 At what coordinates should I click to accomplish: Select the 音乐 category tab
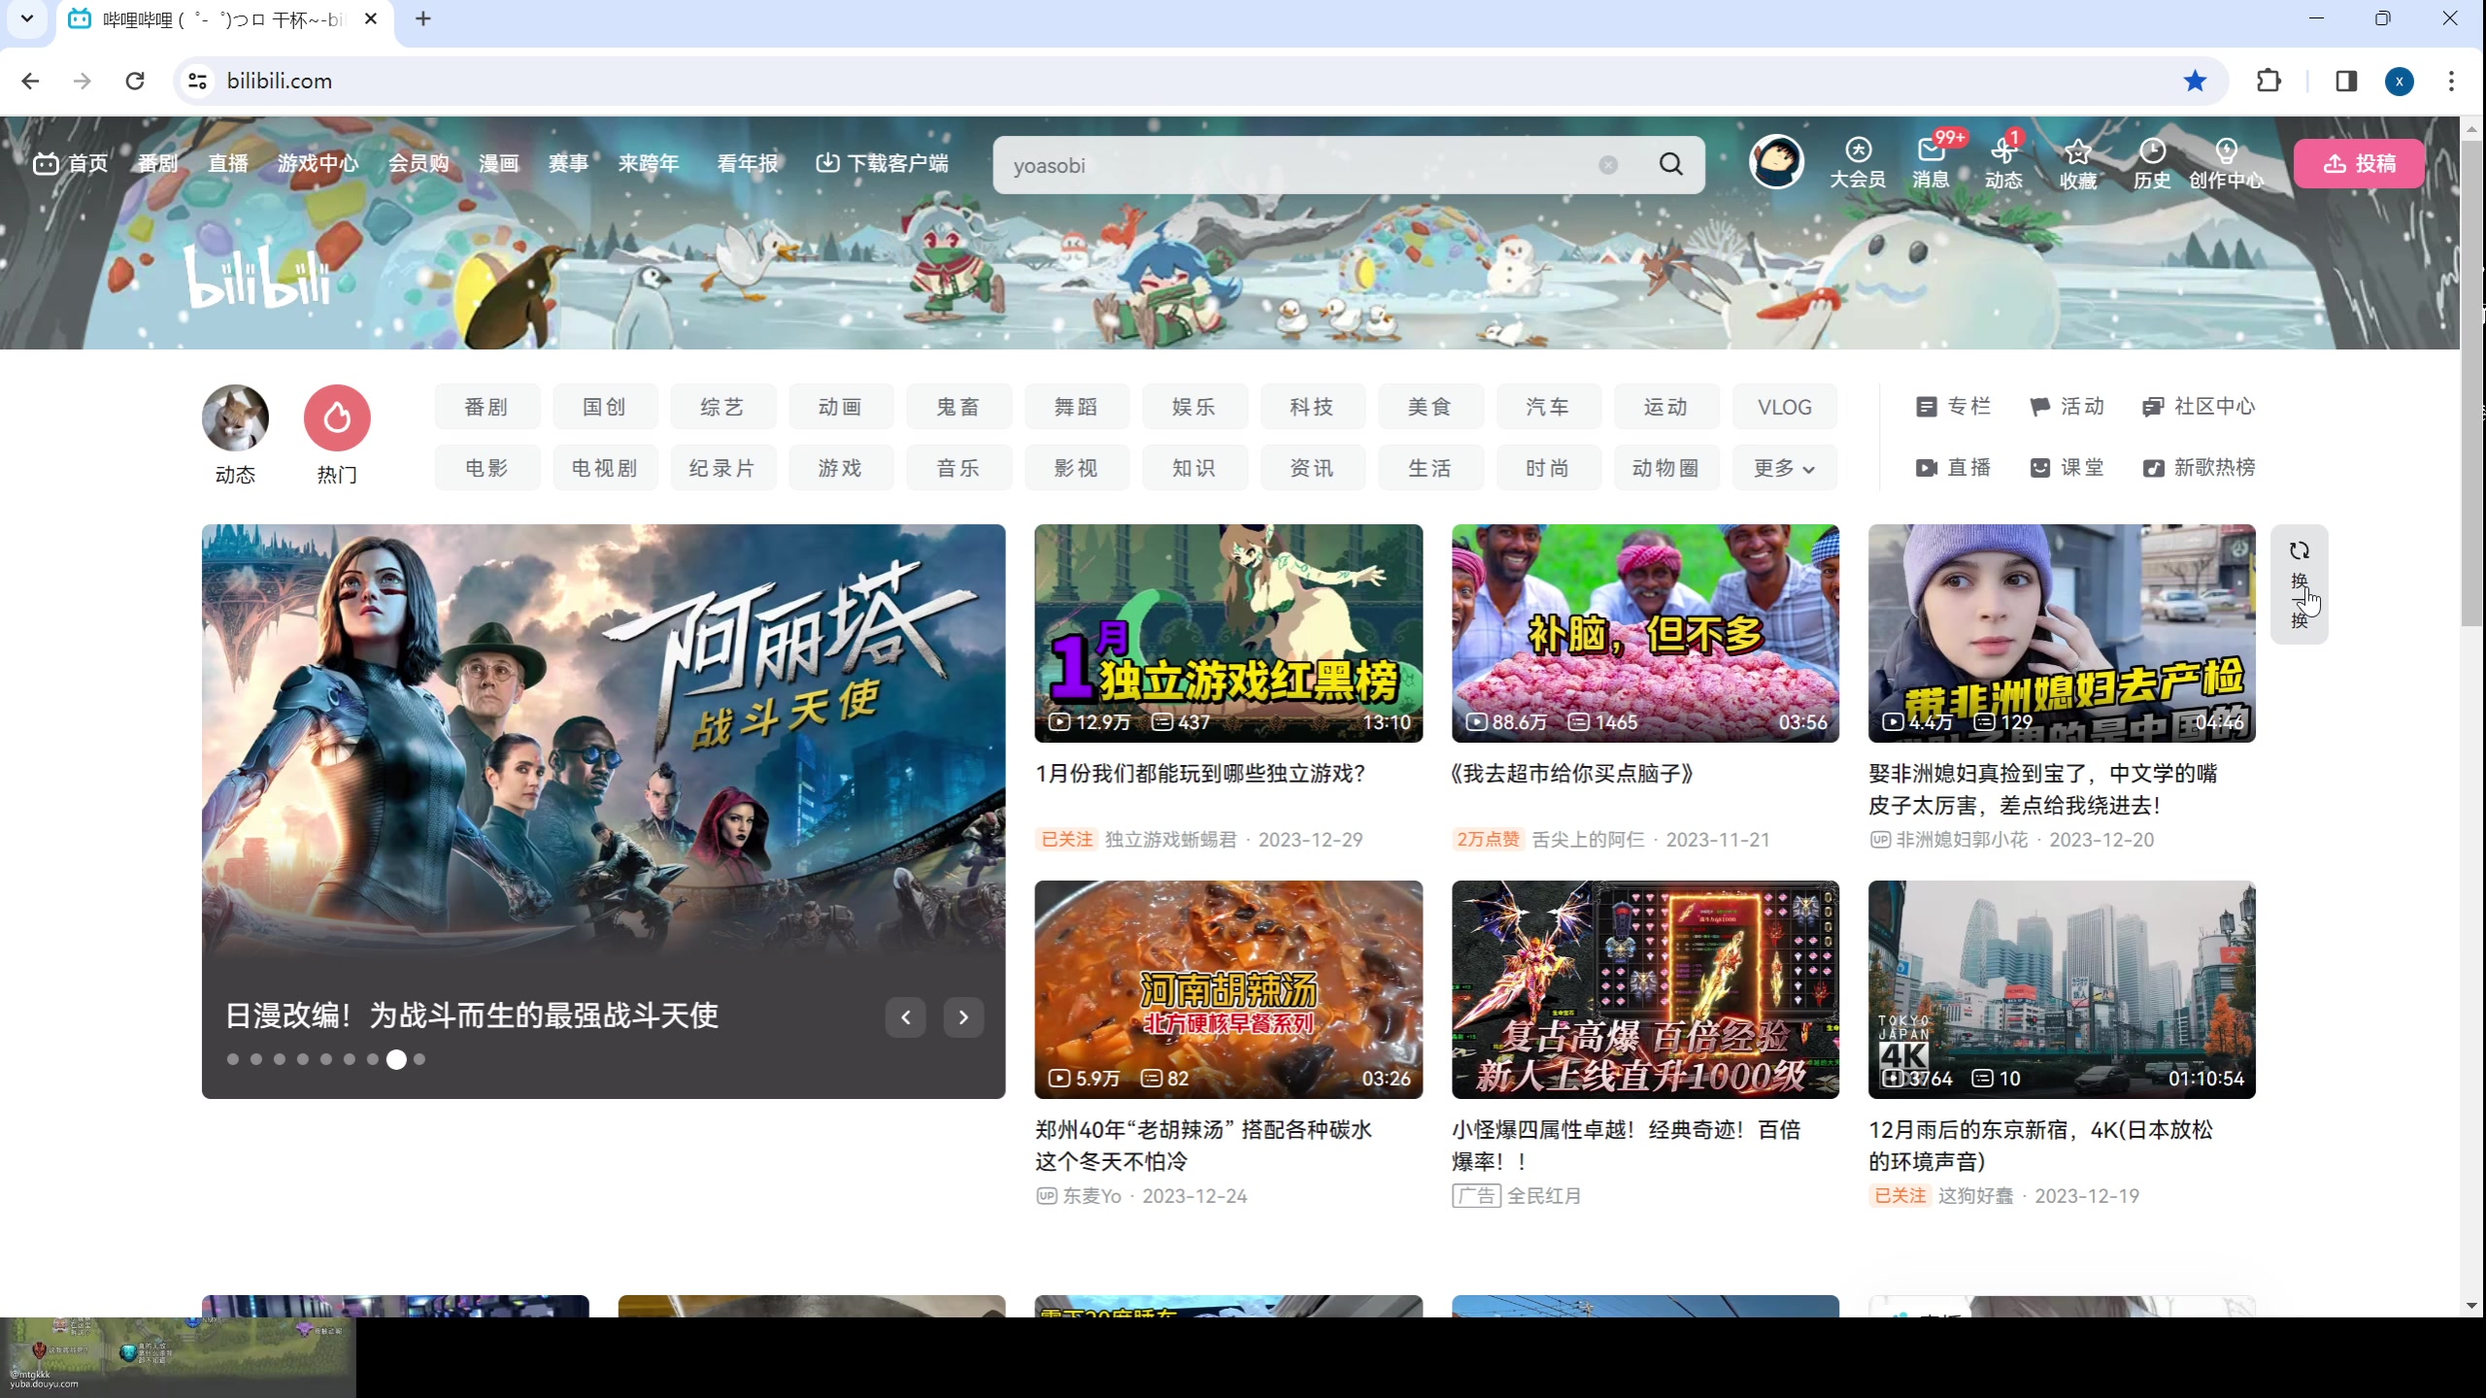pyautogui.click(x=958, y=468)
